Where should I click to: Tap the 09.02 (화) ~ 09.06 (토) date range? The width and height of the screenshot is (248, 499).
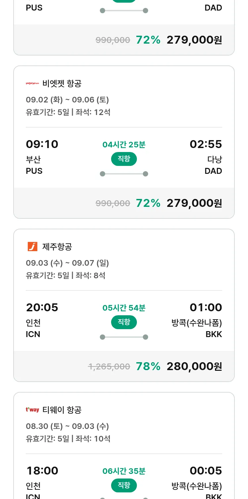coord(67,99)
